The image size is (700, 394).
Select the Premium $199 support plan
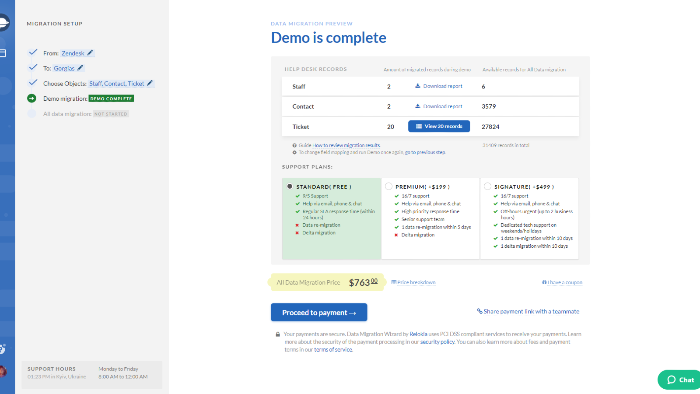(x=388, y=186)
